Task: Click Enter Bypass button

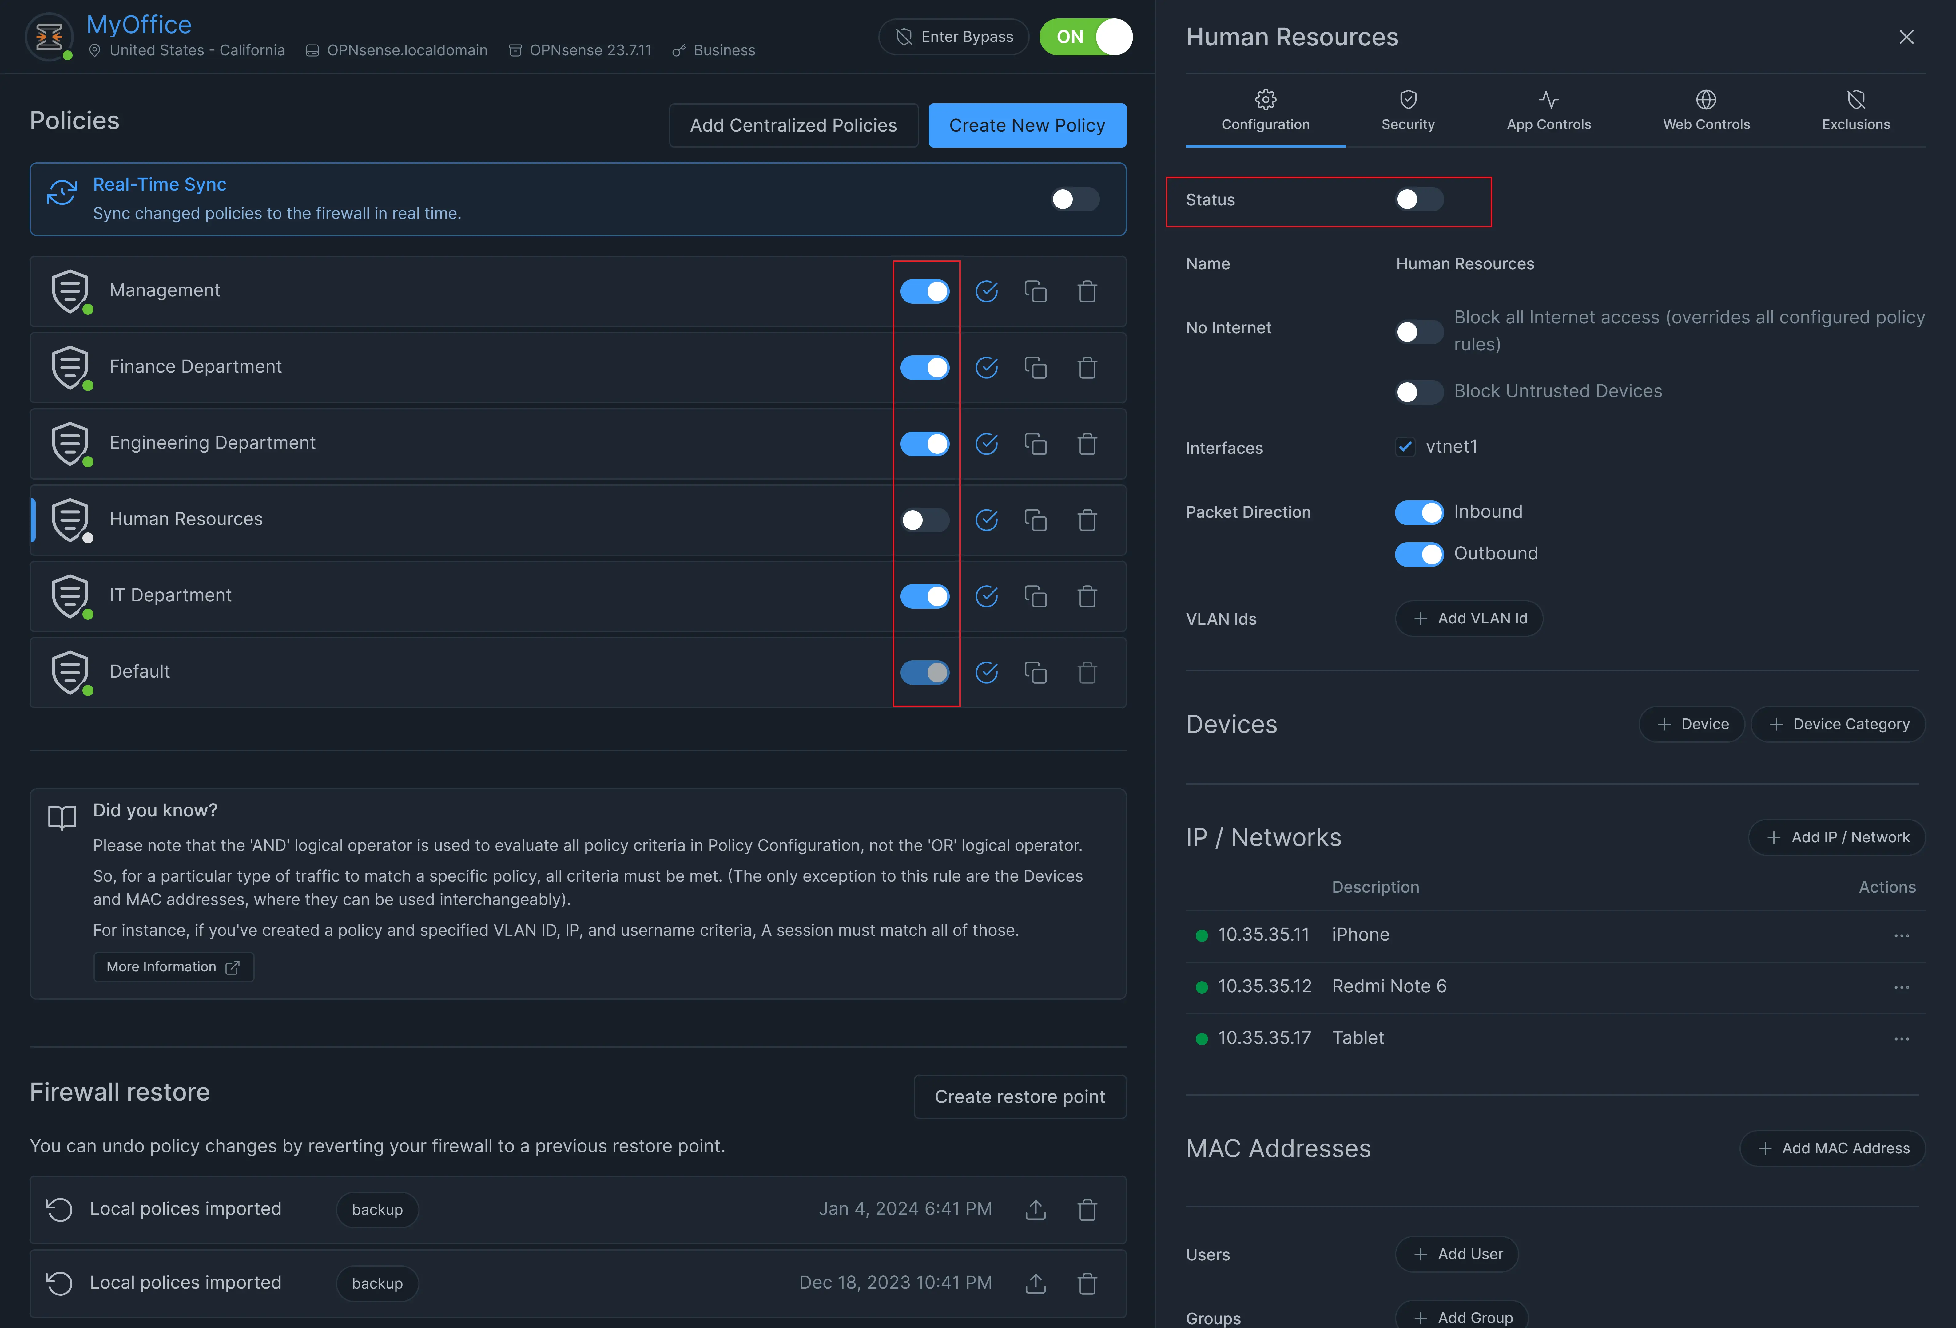Action: click(954, 37)
